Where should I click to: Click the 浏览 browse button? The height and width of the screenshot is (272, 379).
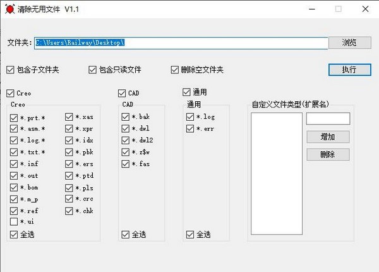pyautogui.click(x=349, y=42)
